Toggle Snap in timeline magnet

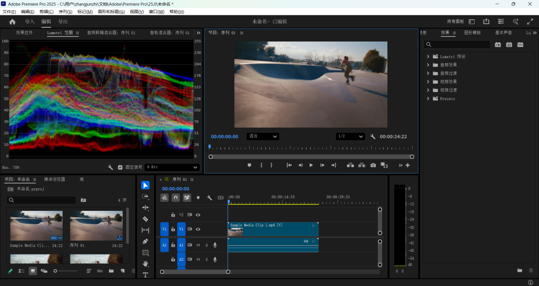click(x=176, y=198)
